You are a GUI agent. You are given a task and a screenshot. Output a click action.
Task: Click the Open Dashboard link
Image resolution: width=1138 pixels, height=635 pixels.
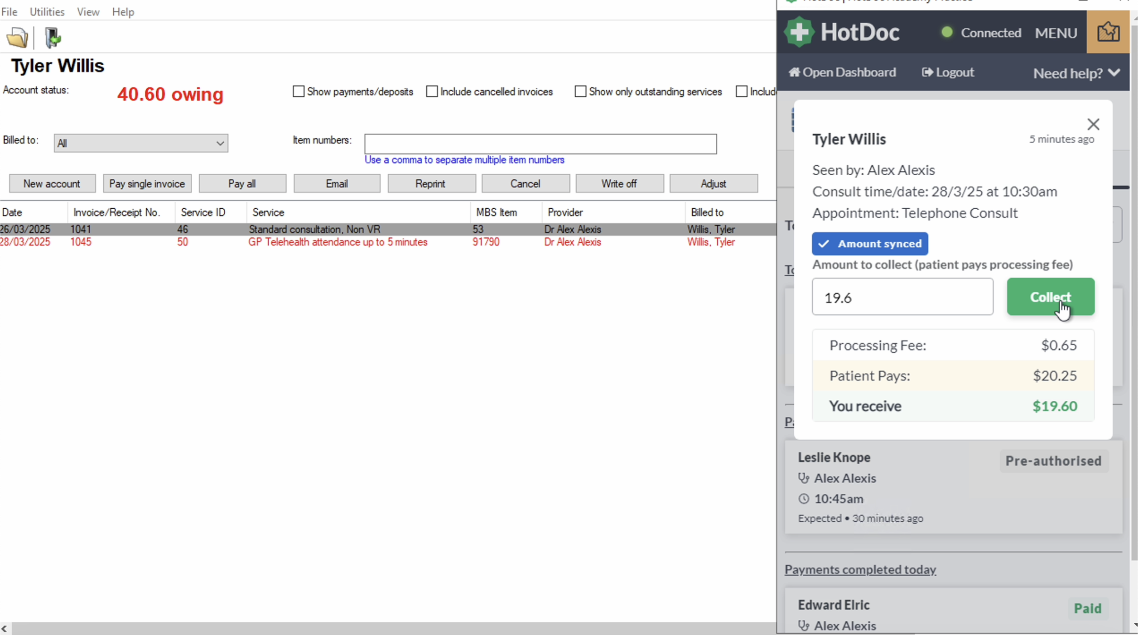click(x=842, y=72)
